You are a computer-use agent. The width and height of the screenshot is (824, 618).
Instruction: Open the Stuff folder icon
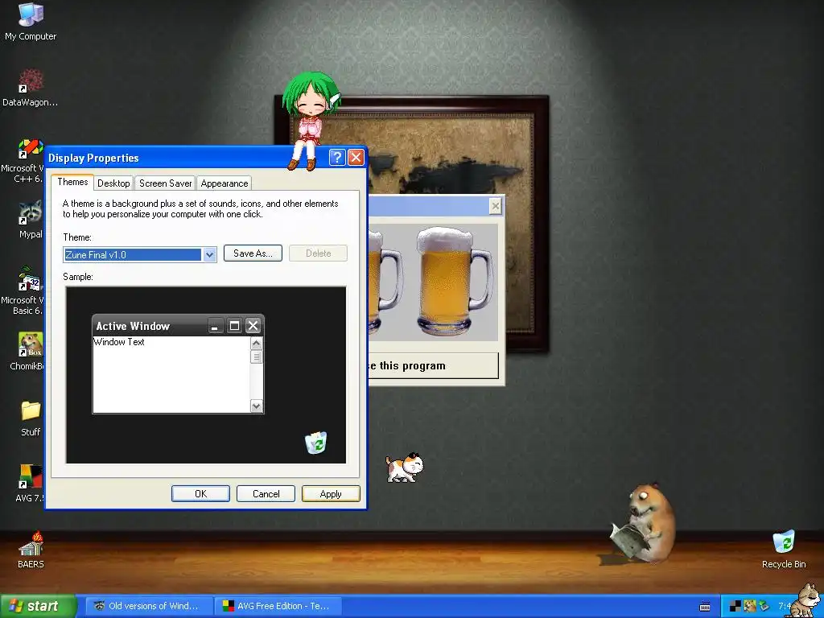click(x=31, y=418)
